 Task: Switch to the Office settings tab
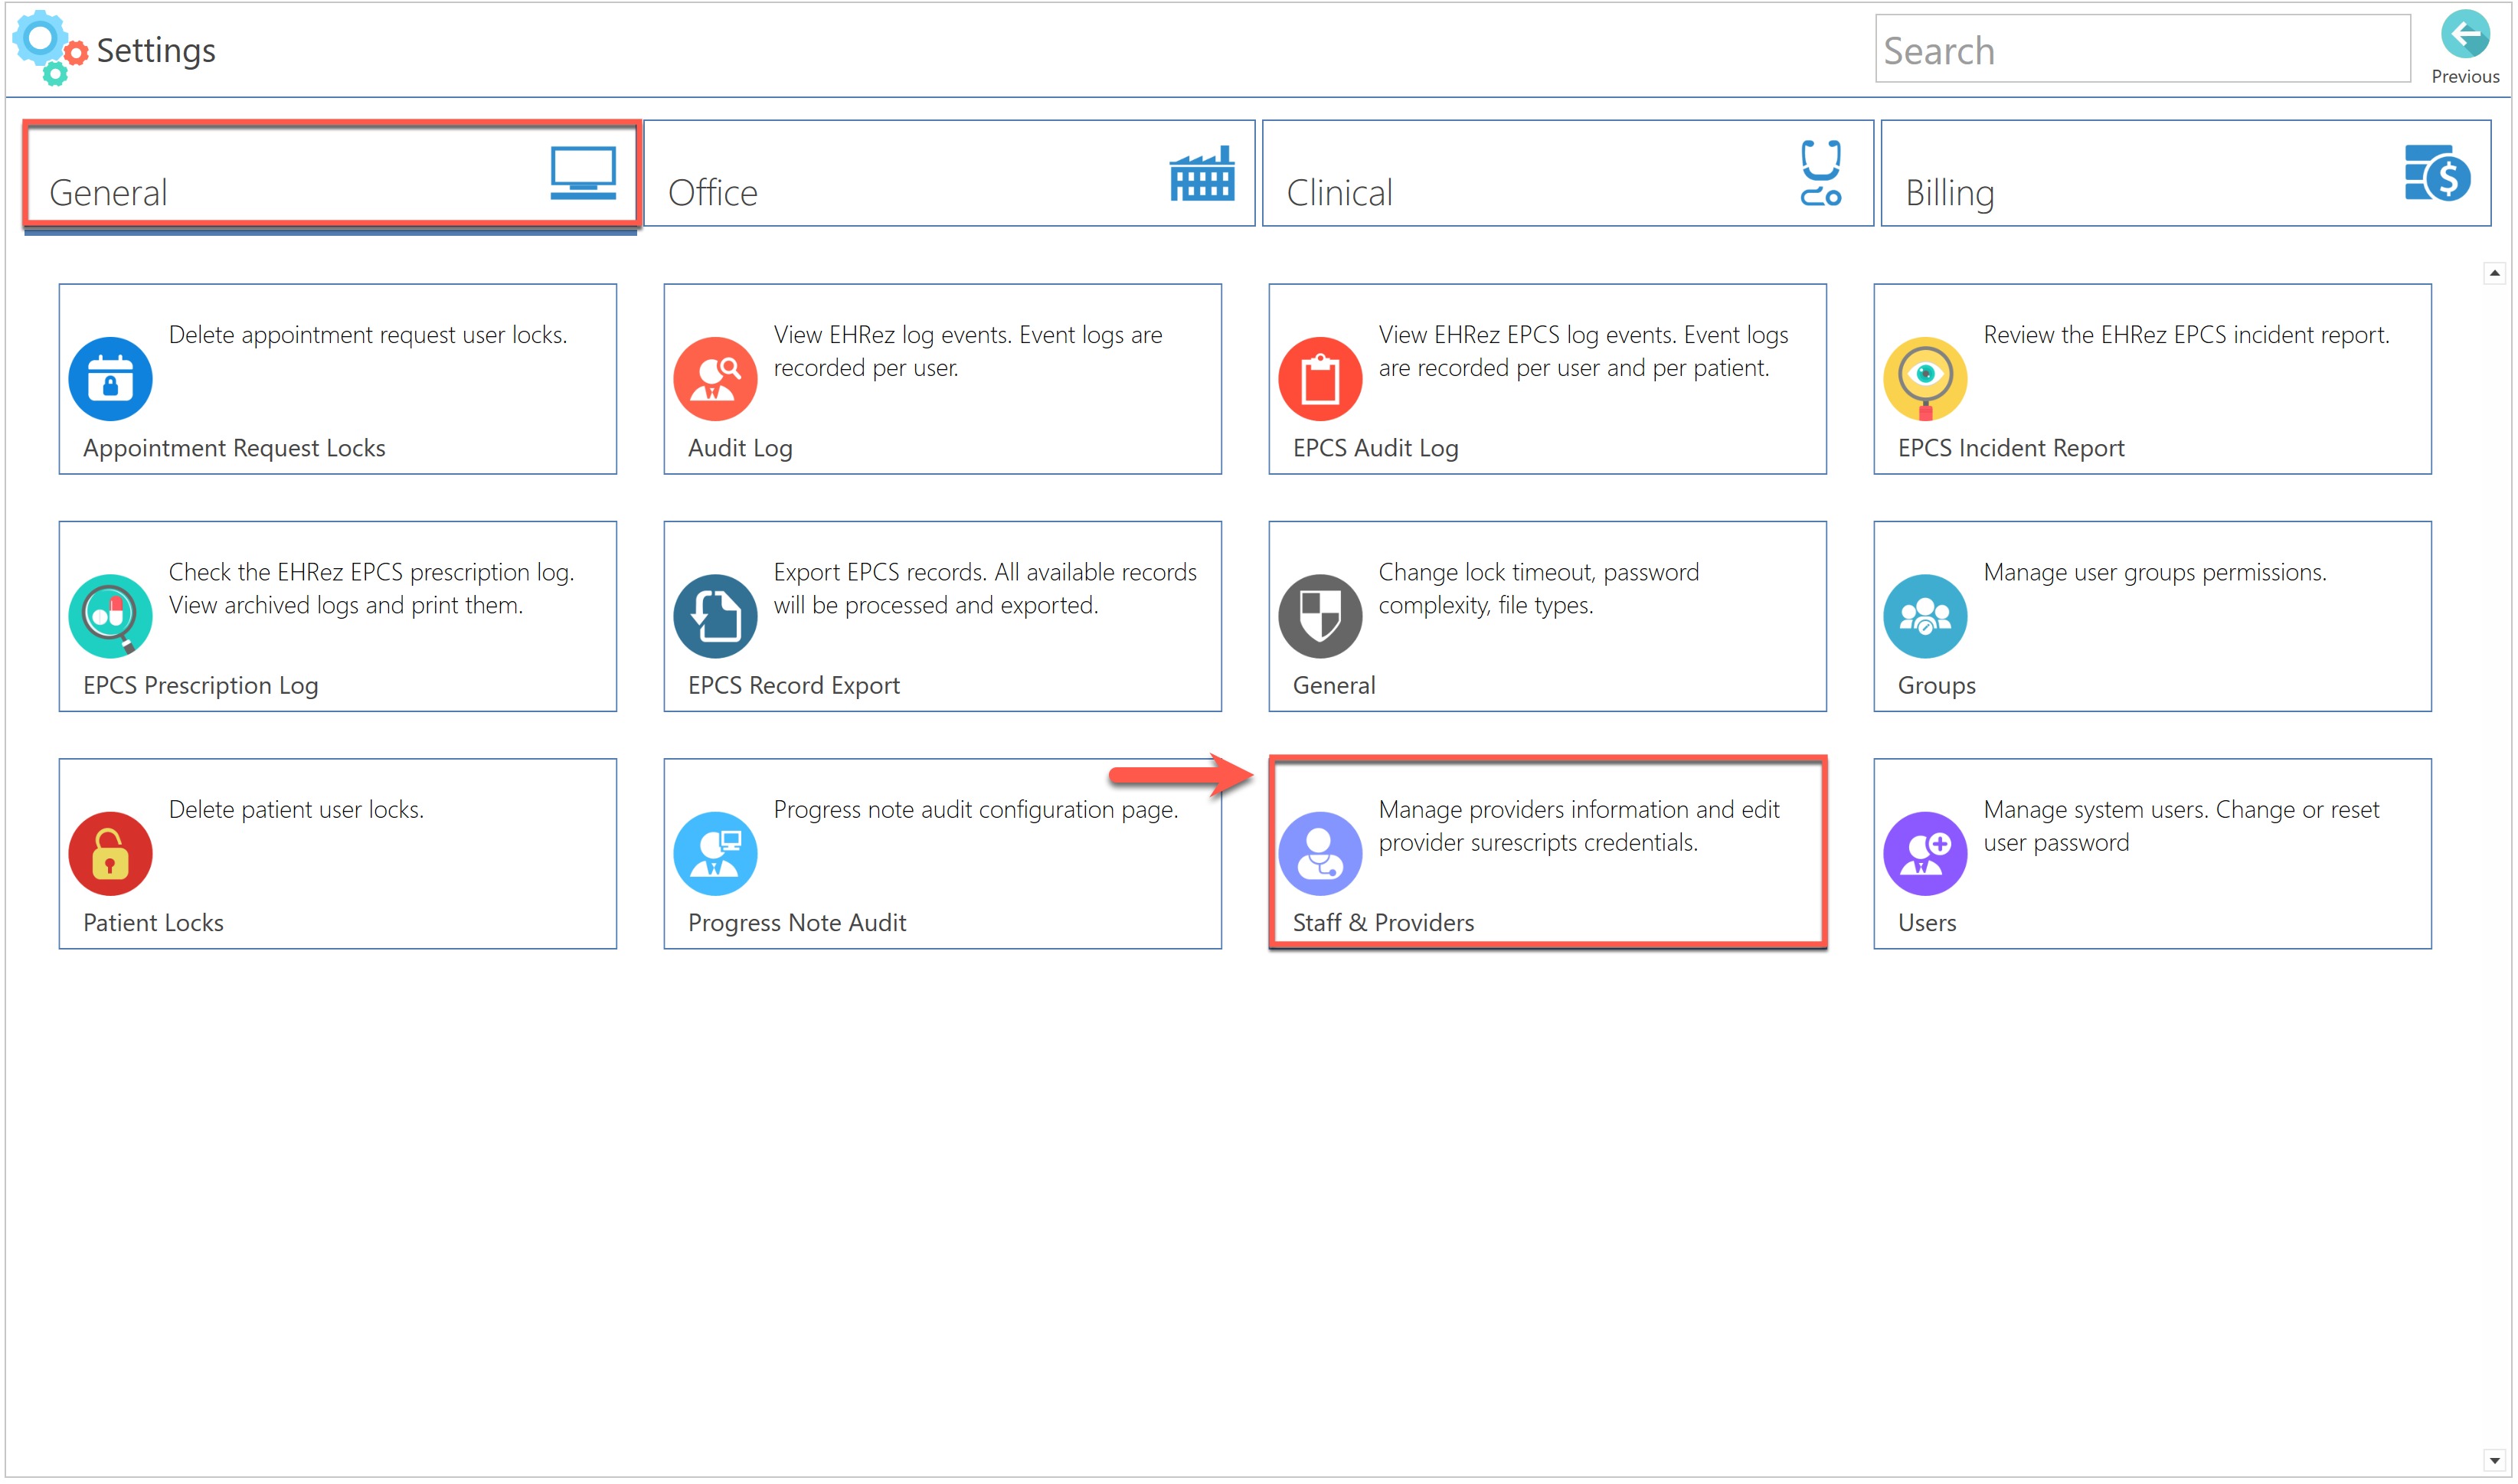pyautogui.click(x=949, y=173)
